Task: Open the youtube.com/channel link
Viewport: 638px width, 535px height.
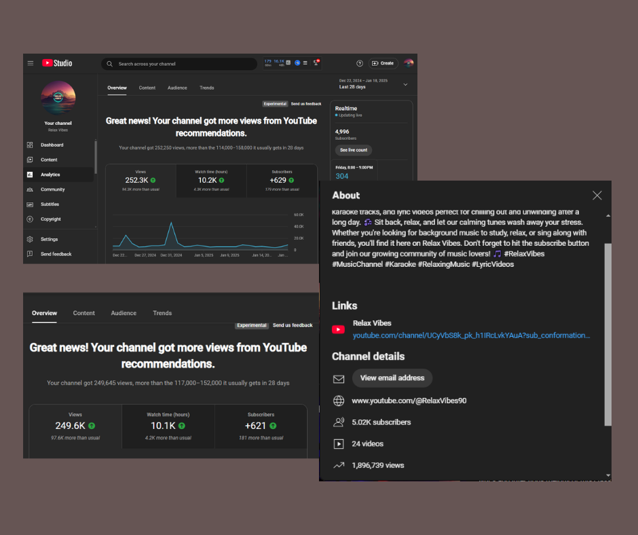Action: click(471, 335)
